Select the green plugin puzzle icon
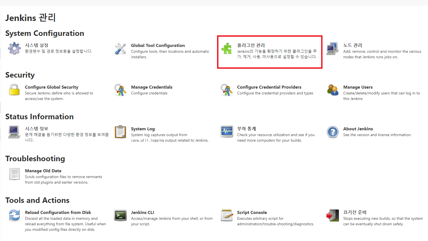The height and width of the screenshot is (241, 428). click(226, 49)
